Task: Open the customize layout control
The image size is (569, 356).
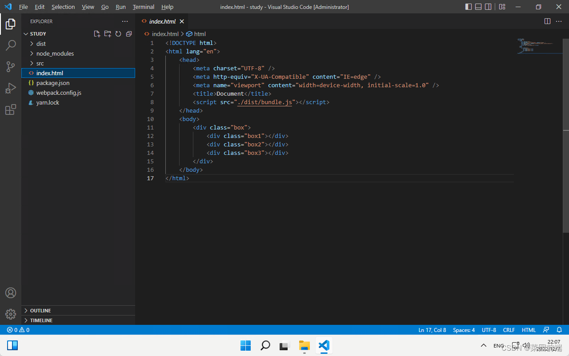Action: (502, 7)
